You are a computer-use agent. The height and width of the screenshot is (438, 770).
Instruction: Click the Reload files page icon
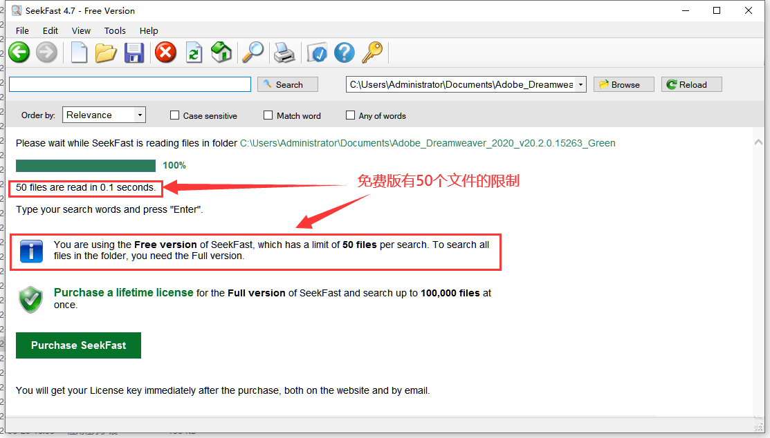pyautogui.click(x=194, y=53)
